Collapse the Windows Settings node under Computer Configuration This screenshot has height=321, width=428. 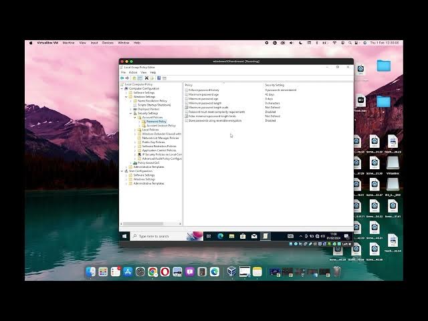126,96
